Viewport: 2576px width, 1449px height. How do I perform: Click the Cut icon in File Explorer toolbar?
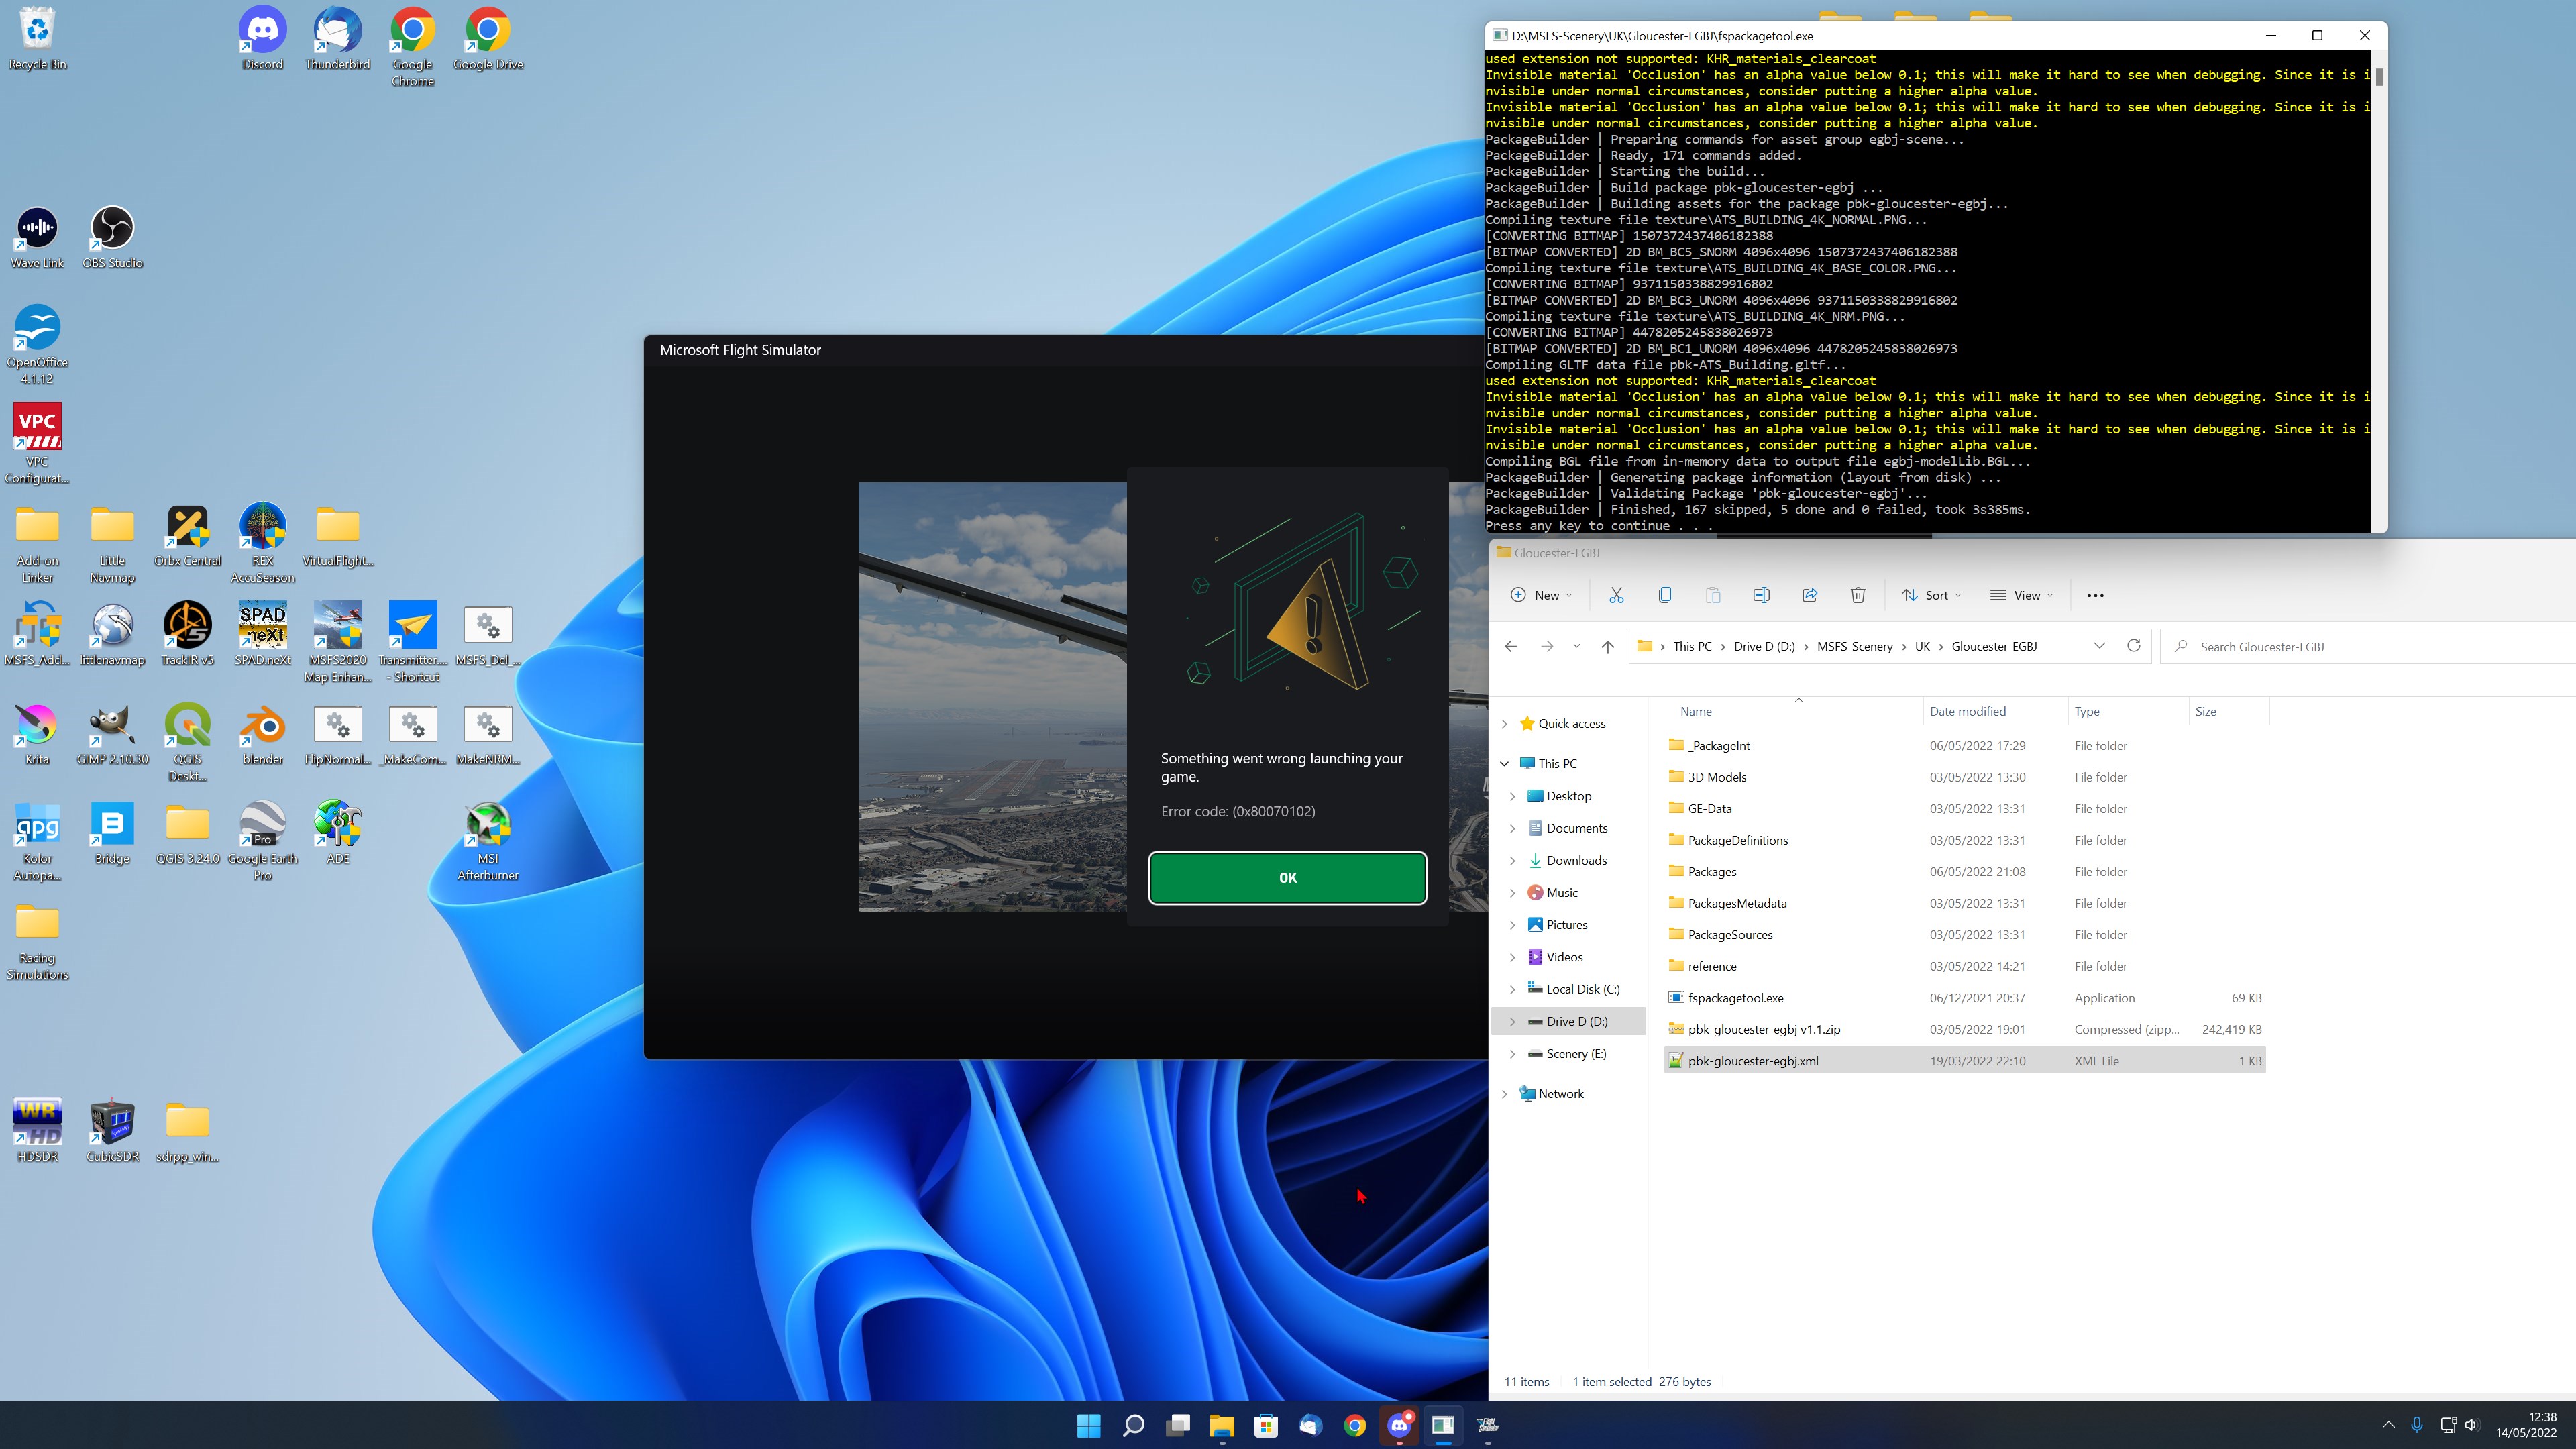click(1616, 595)
